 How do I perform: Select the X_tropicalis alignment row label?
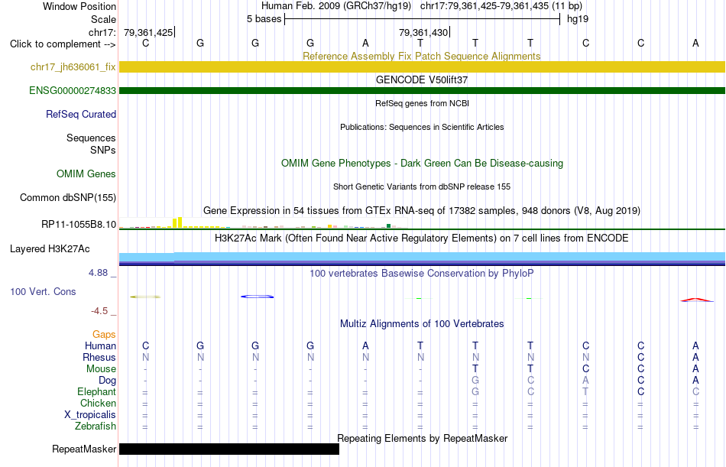[x=90, y=415]
